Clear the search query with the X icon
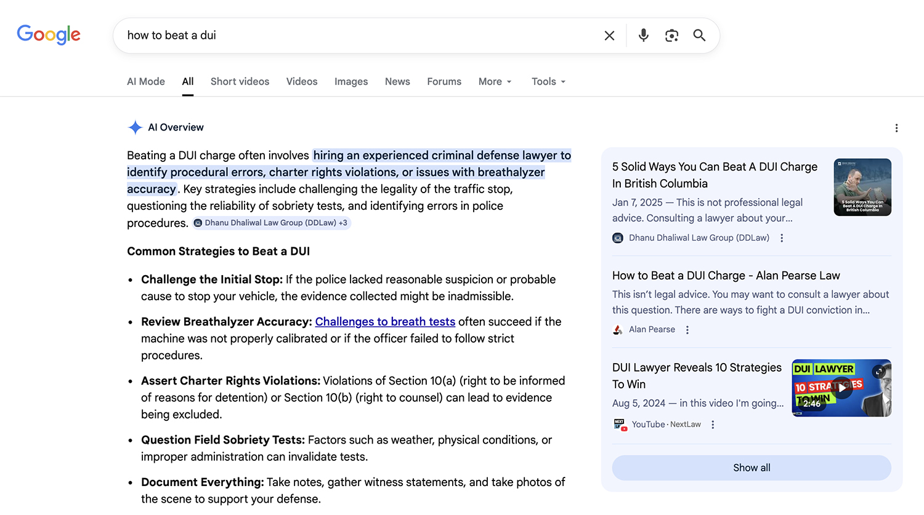Viewport: 924px width, 515px height. tap(609, 35)
